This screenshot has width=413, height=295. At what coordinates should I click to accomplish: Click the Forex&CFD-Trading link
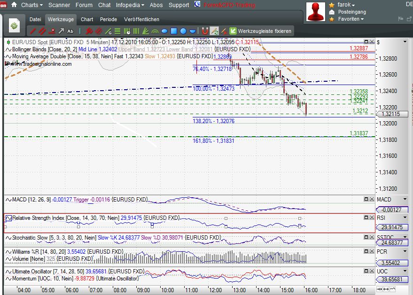tap(229, 5)
